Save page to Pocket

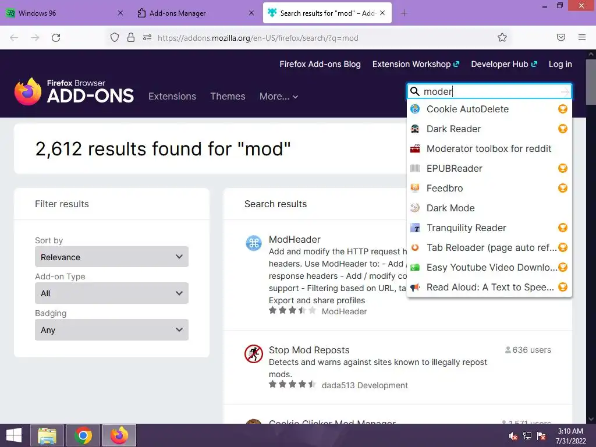(561, 37)
